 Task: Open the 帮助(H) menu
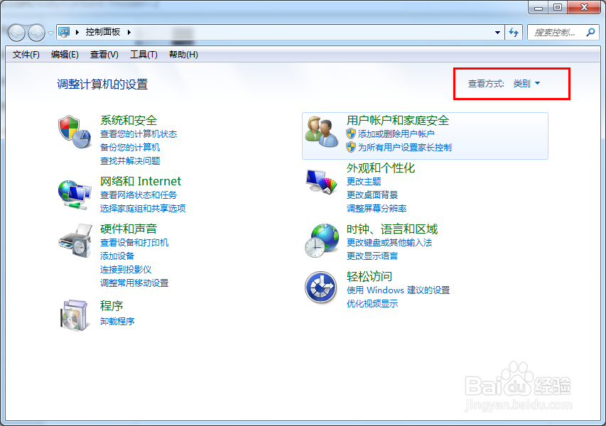(x=183, y=55)
